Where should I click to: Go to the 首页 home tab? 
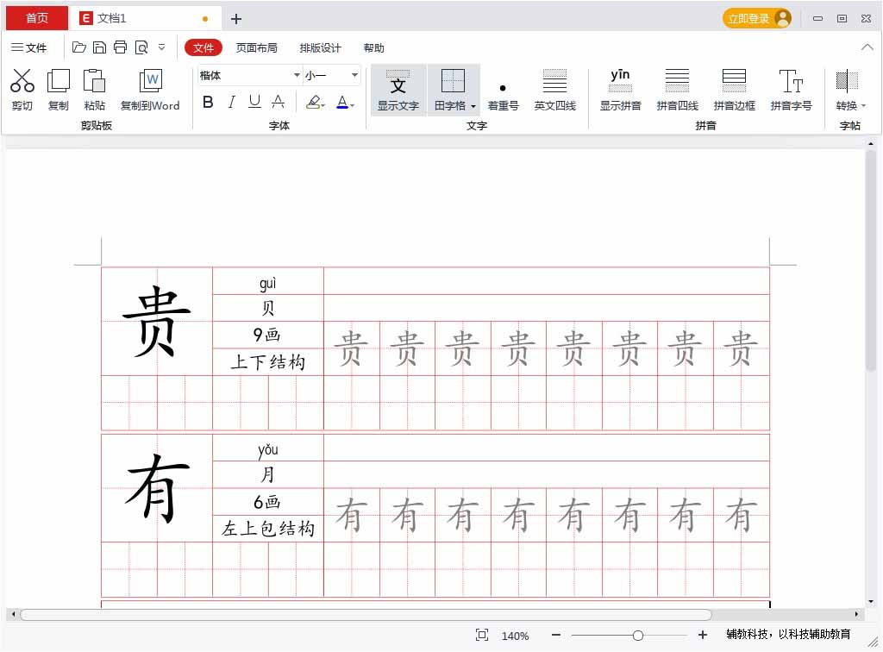(37, 19)
